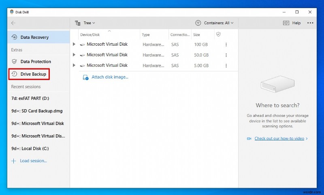Open recent session 9d+: Local Disk (C:)

[x=30, y=148]
